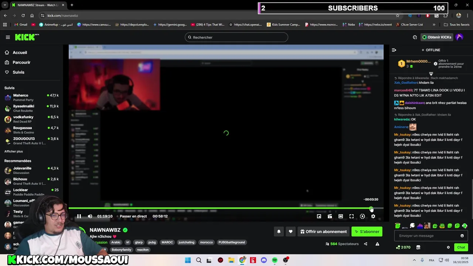Open the Windows Start menu
This screenshot has height=266, width=473.
pos(188,260)
